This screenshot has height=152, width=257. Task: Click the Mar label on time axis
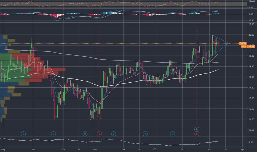(x=210, y=150)
